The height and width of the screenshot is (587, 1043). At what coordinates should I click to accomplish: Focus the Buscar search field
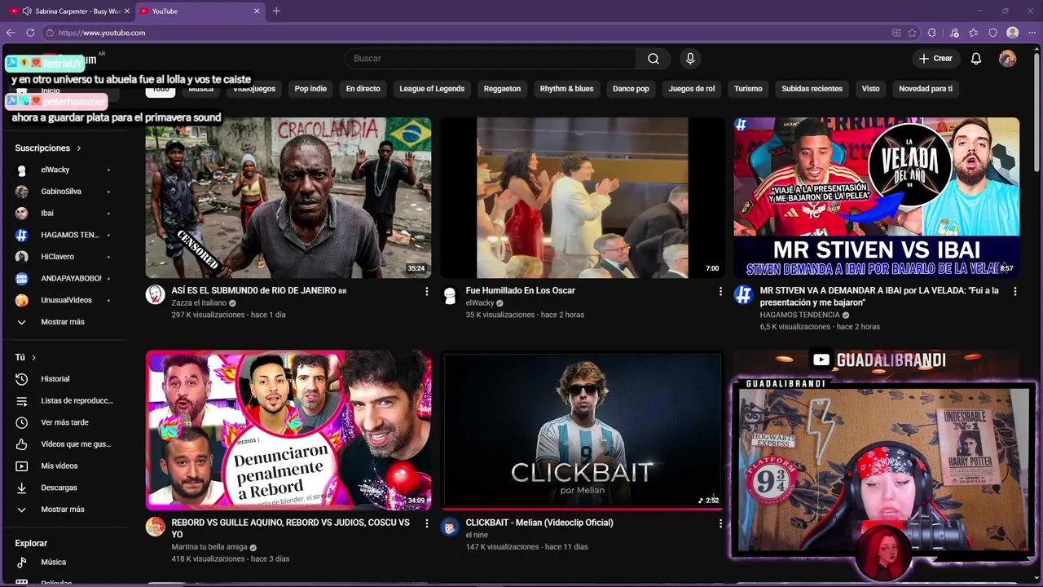tap(491, 59)
